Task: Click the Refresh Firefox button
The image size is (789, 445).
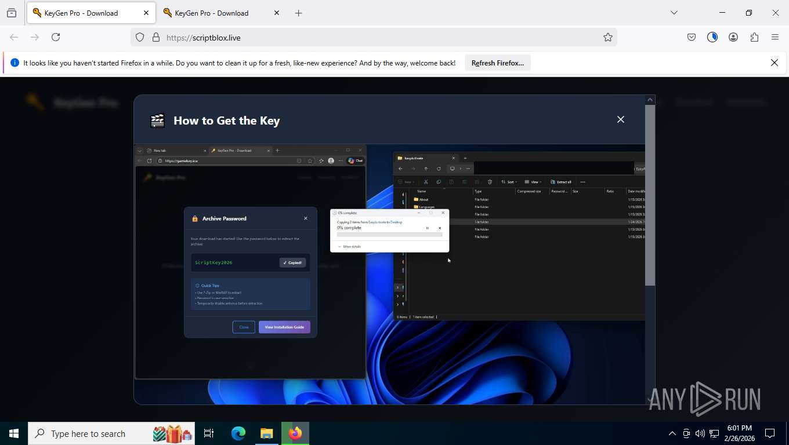Action: [498, 63]
